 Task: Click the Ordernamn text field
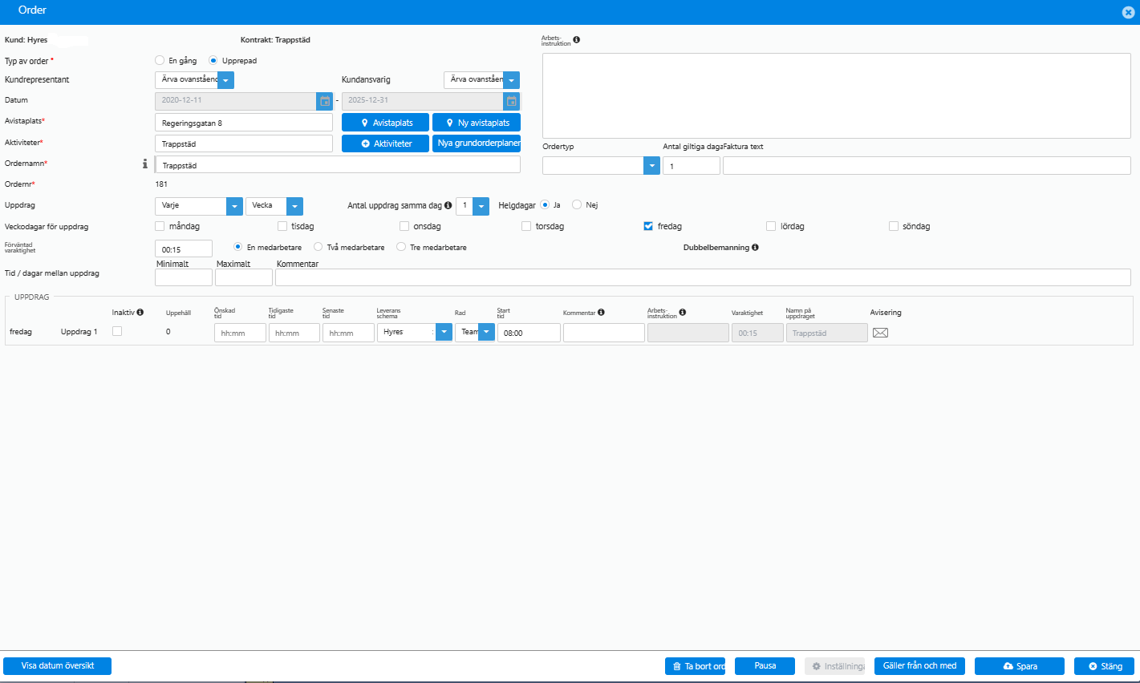338,164
